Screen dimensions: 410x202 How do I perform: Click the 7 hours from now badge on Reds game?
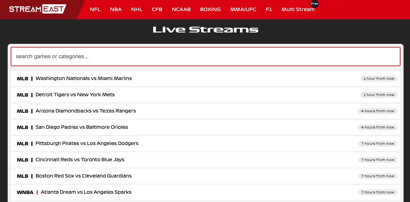click(377, 160)
